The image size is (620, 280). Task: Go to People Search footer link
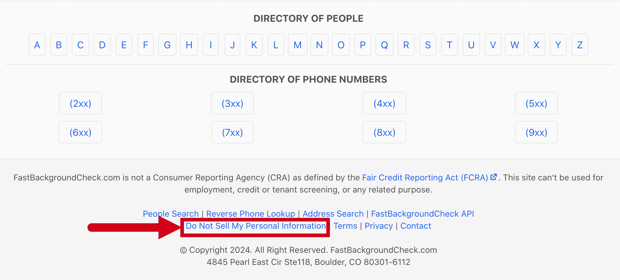[171, 214]
